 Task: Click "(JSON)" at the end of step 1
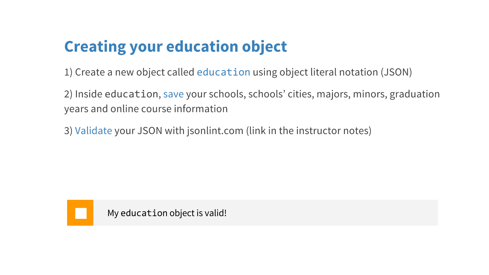tap(396, 72)
